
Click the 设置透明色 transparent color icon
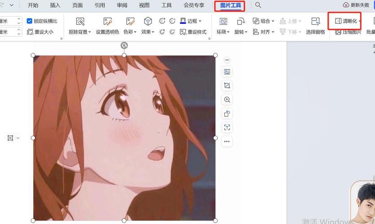[107, 22]
